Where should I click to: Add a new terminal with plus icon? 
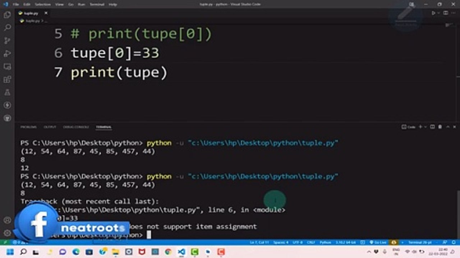pos(420,127)
